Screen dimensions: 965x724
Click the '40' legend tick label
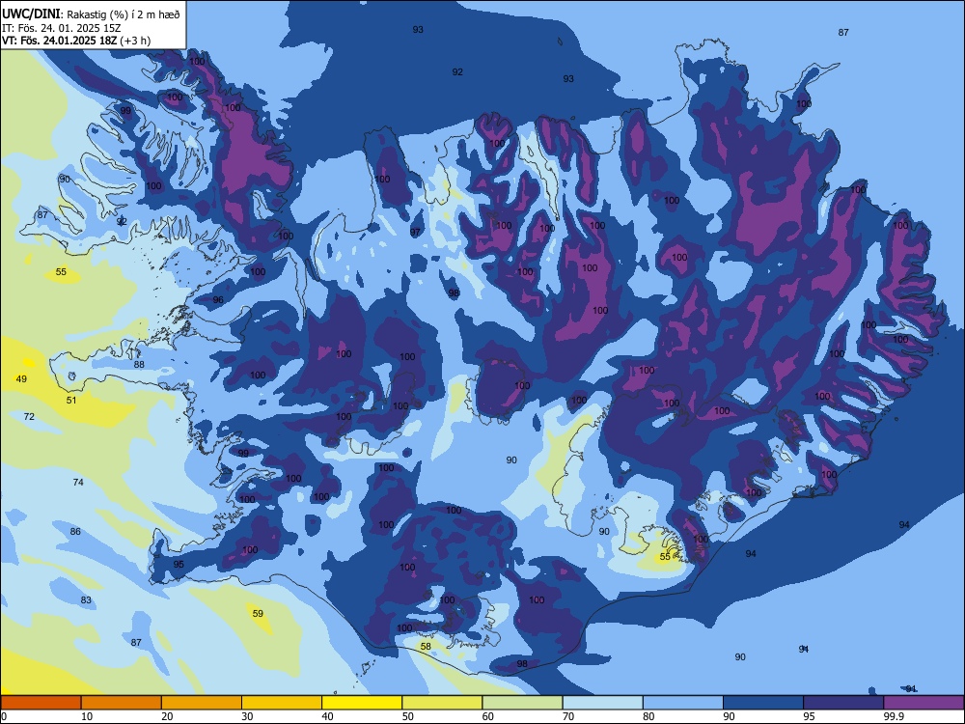pyautogui.click(x=328, y=716)
